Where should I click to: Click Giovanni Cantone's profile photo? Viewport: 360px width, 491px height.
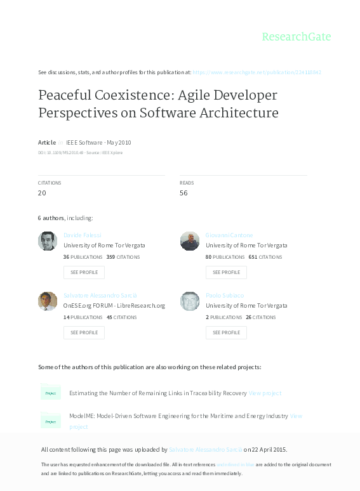pyautogui.click(x=190, y=241)
